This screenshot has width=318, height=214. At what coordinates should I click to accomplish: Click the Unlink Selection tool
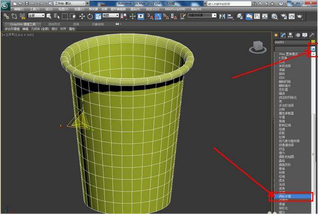[x=14, y=16]
